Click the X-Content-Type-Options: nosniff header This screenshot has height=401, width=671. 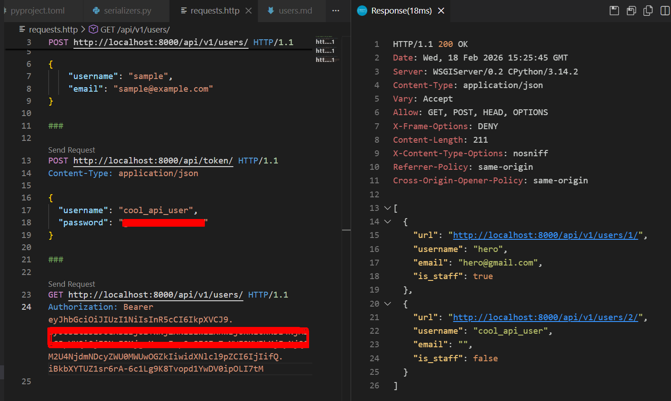coord(471,154)
